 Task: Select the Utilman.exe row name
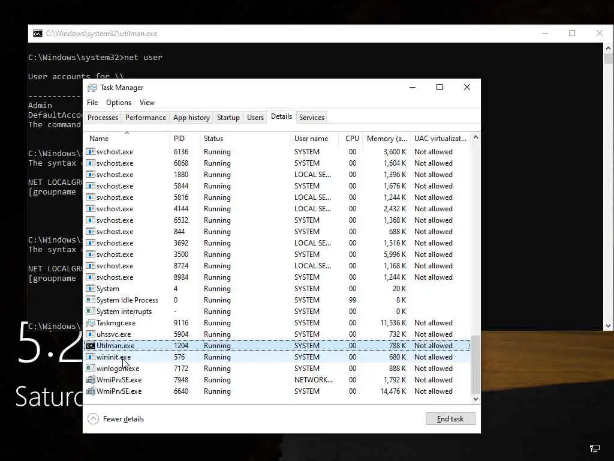click(116, 346)
